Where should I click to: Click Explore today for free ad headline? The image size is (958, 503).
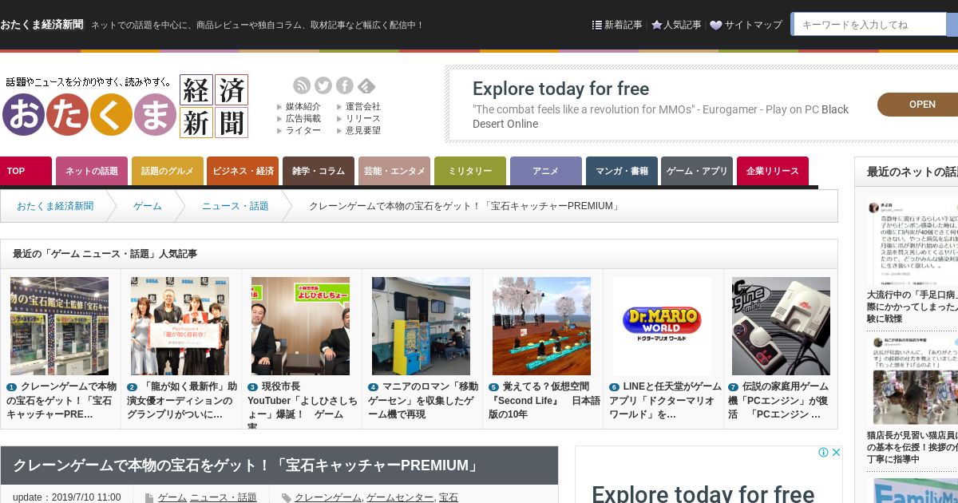coord(560,89)
